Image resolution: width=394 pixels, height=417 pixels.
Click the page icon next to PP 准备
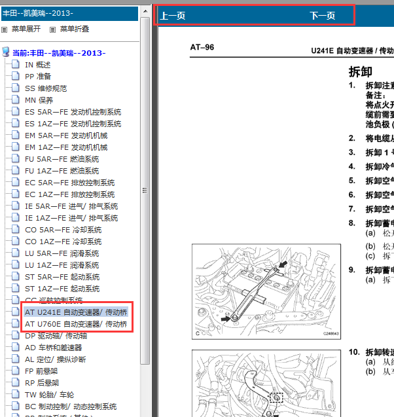click(16, 76)
